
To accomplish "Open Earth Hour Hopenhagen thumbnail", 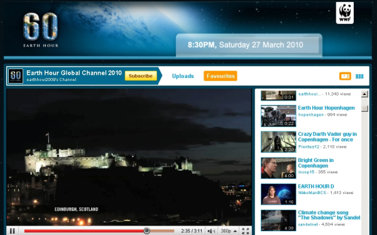I will (x=278, y=116).
